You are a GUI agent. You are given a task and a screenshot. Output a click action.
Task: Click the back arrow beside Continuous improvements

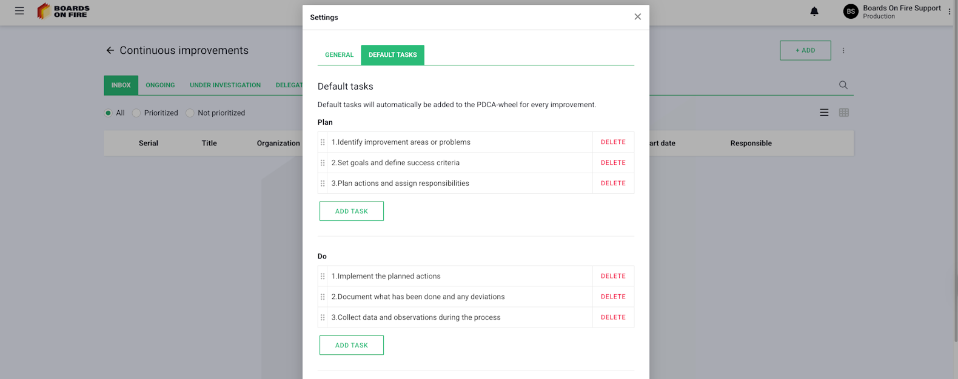pyautogui.click(x=110, y=50)
